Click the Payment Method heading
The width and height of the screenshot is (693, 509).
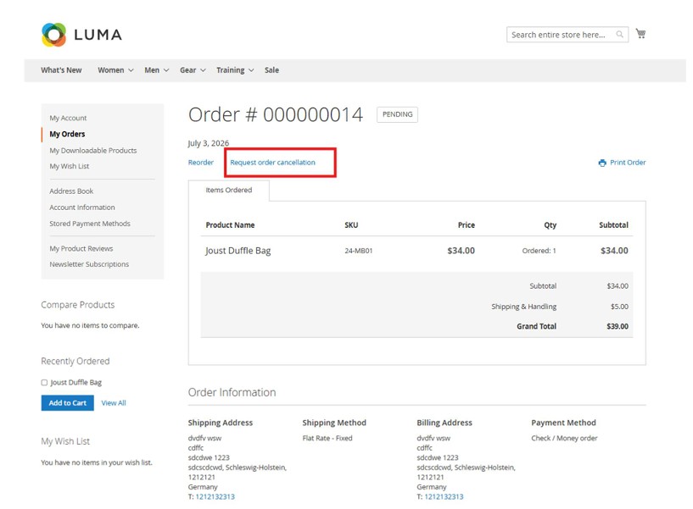tap(563, 423)
